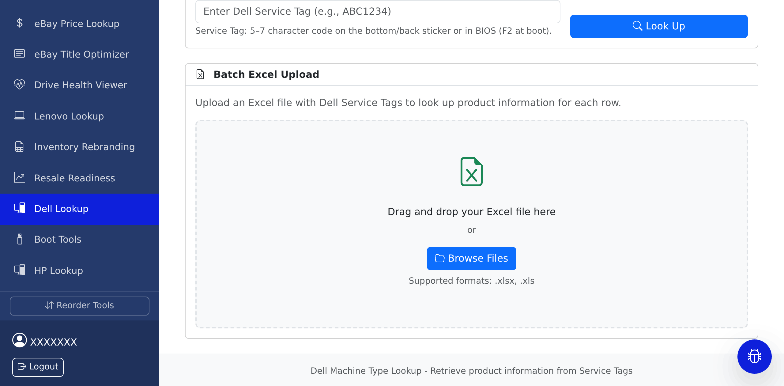
Task: Click 'Upload an Excel file with Dell Service Tags' description
Action: click(408, 103)
